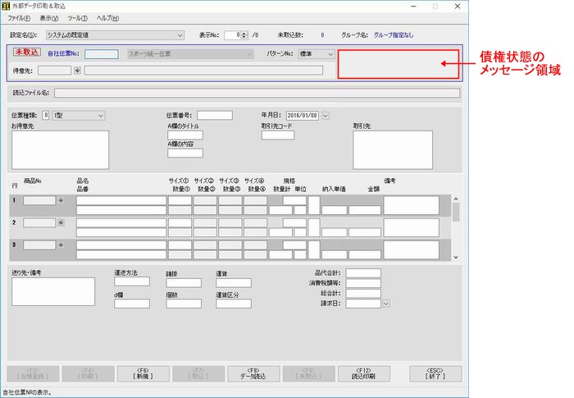Click the 請求日 date field
The image size is (574, 398).
(x=363, y=304)
